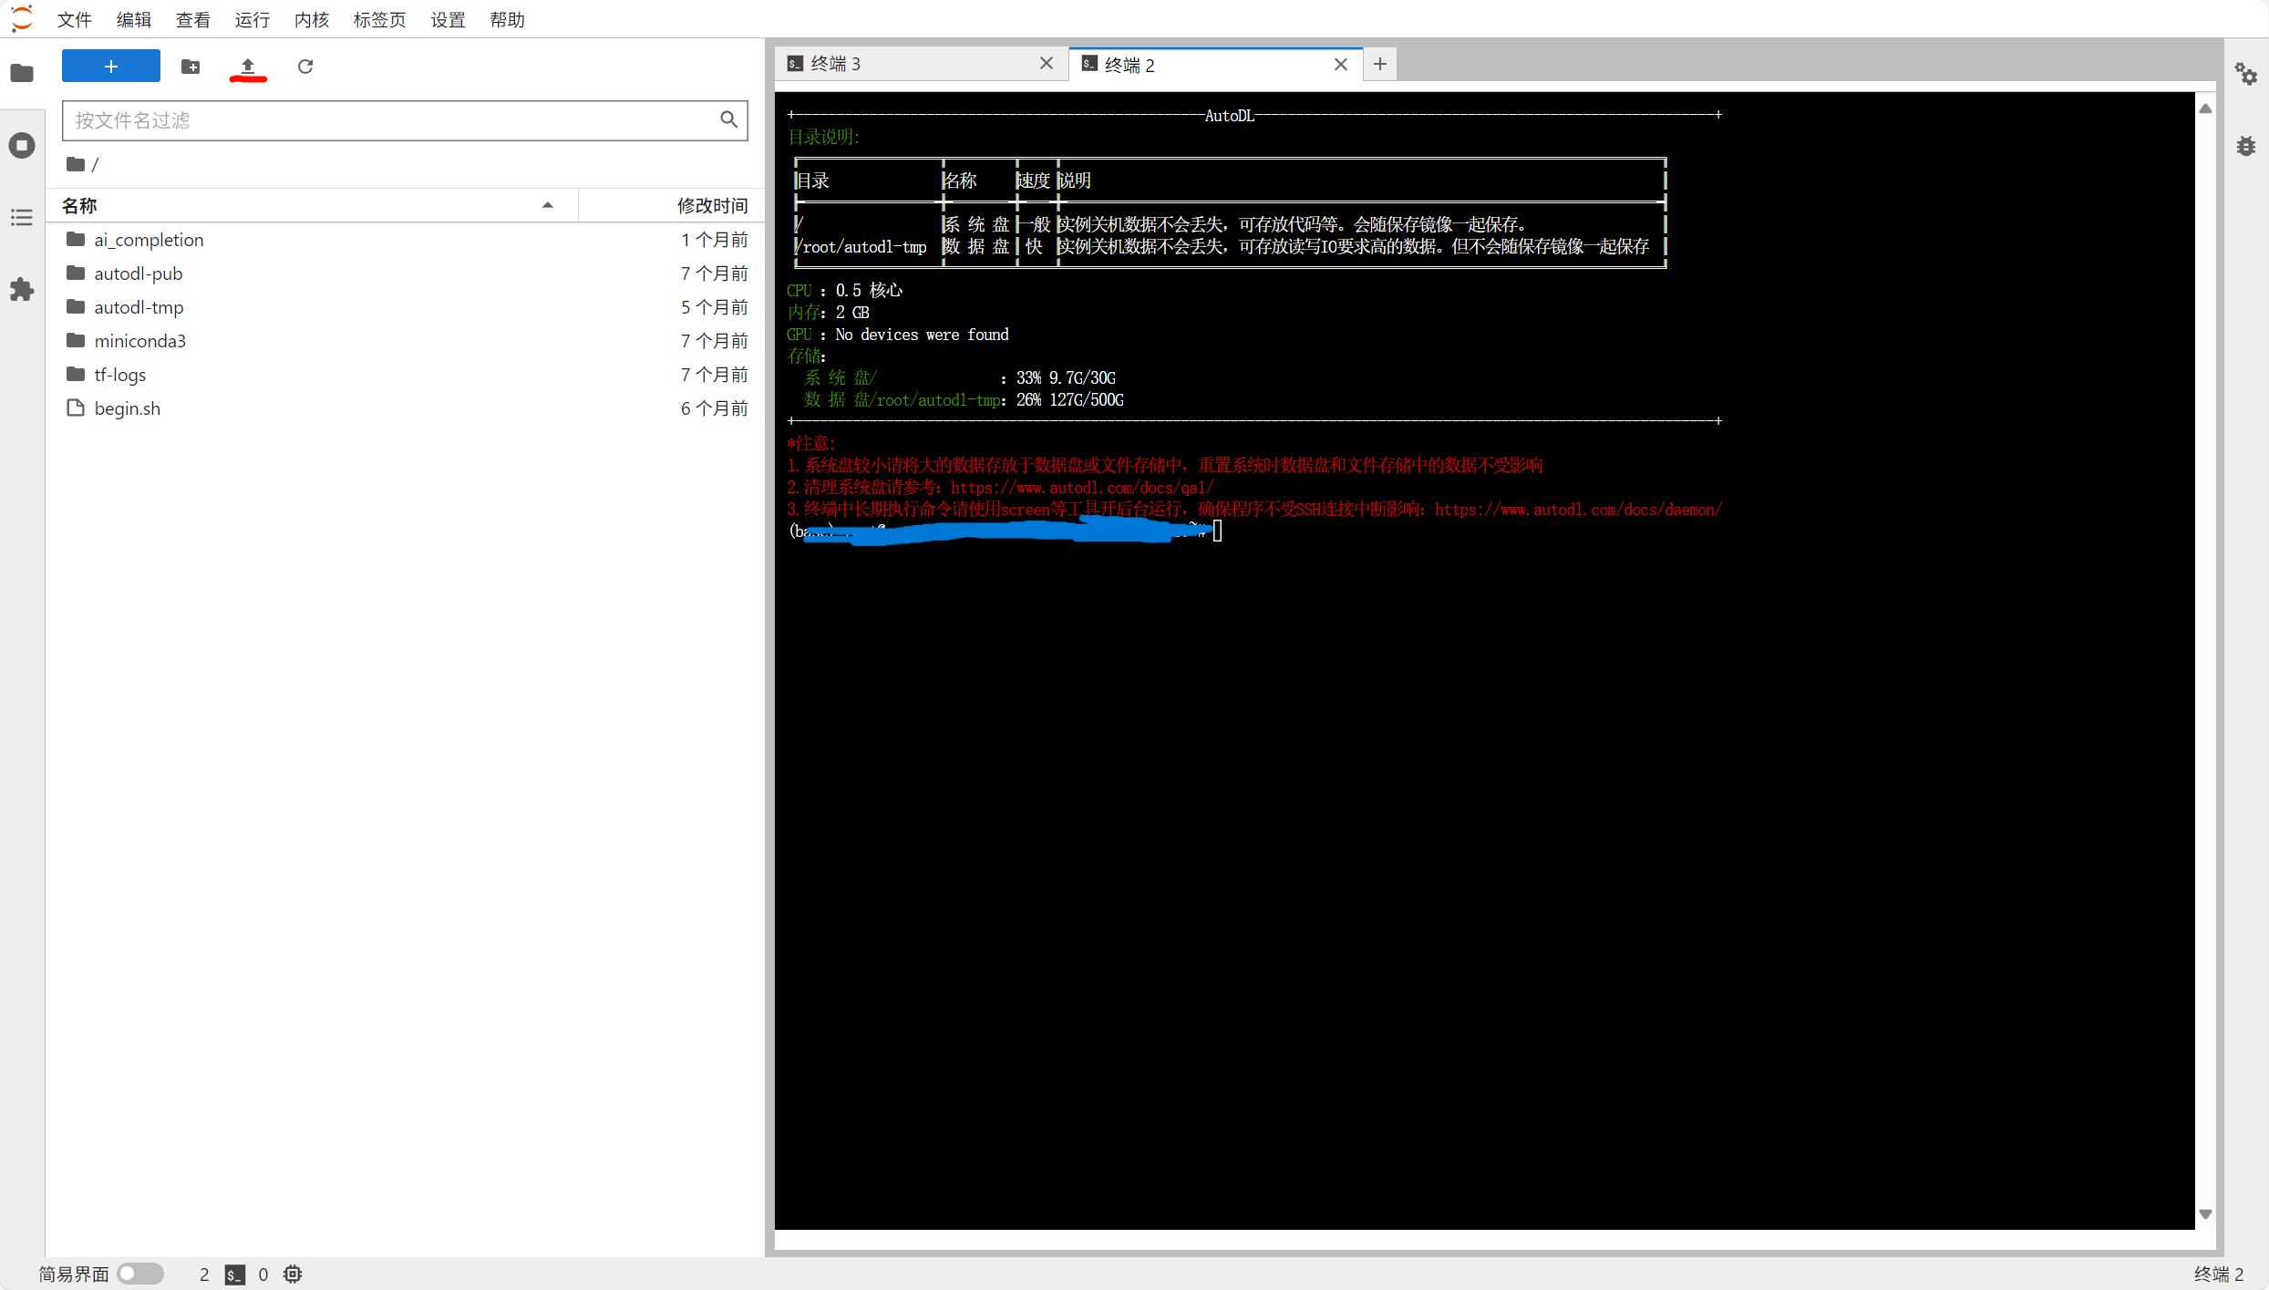Refresh the file browser list
This screenshot has height=1290, width=2269.
(305, 67)
